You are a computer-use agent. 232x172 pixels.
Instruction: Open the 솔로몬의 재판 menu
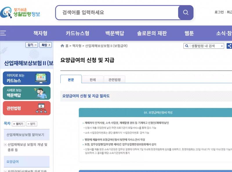click(152, 33)
